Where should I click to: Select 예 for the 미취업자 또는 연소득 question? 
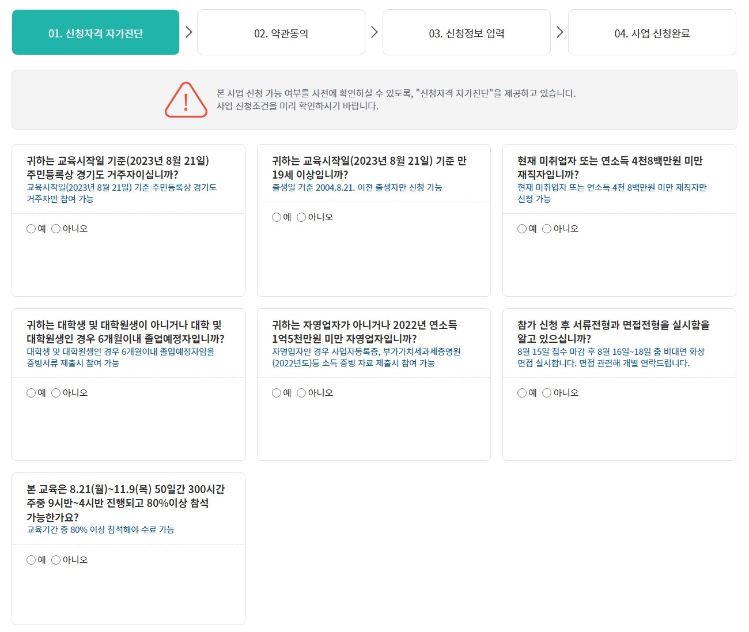pos(521,229)
